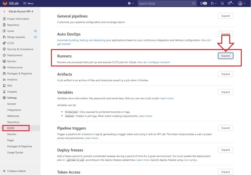Click the CI/CD rocket sidebar icon

click(x=4, y=43)
